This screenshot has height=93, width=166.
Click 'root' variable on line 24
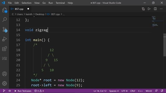coord(47,80)
